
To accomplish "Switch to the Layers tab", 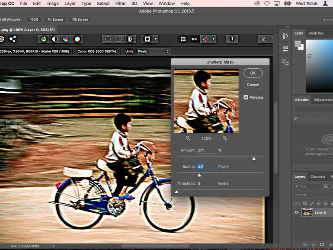I will coord(299,176).
